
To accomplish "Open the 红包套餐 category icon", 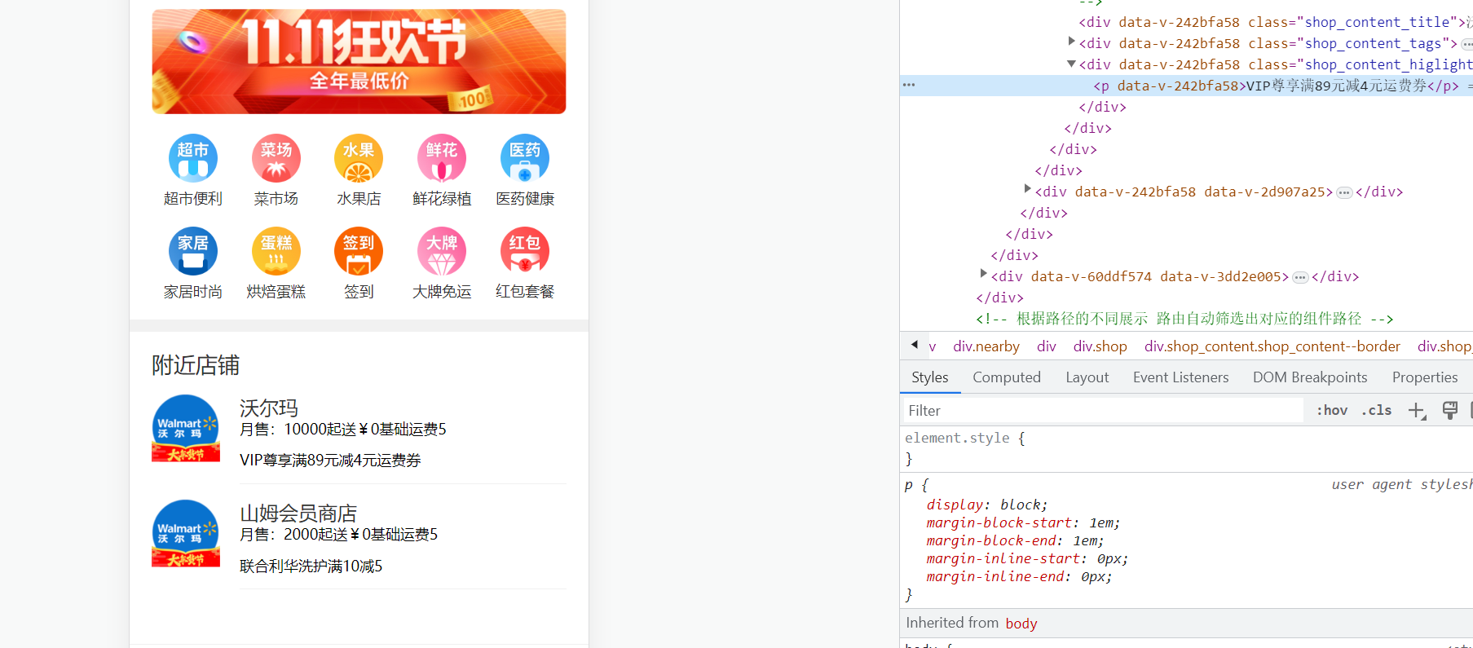I will [x=525, y=251].
